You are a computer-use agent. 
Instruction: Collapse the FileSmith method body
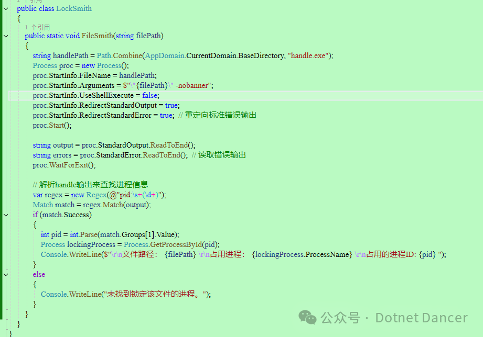click(5, 36)
